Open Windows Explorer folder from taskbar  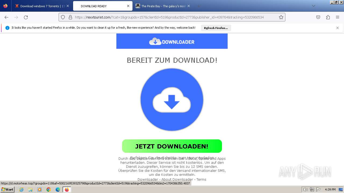tap(30, 190)
